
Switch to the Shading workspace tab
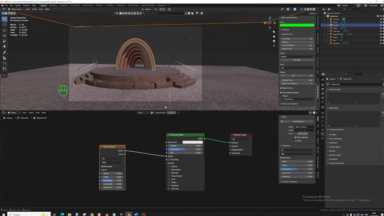coord(99,5)
